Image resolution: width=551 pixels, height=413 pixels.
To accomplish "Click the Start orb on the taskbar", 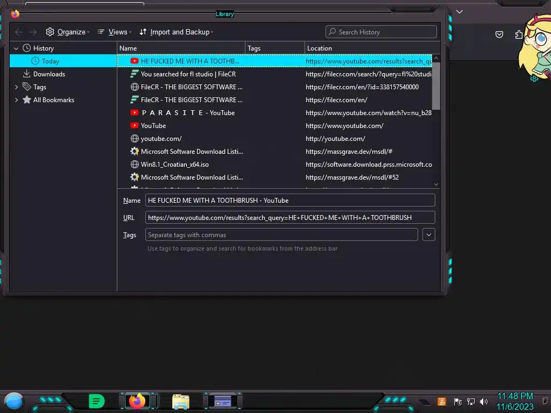I will pyautogui.click(x=13, y=402).
